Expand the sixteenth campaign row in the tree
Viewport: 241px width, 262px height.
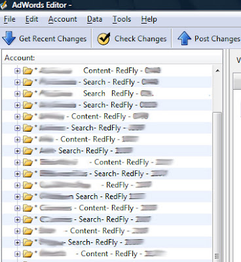pos(17,242)
